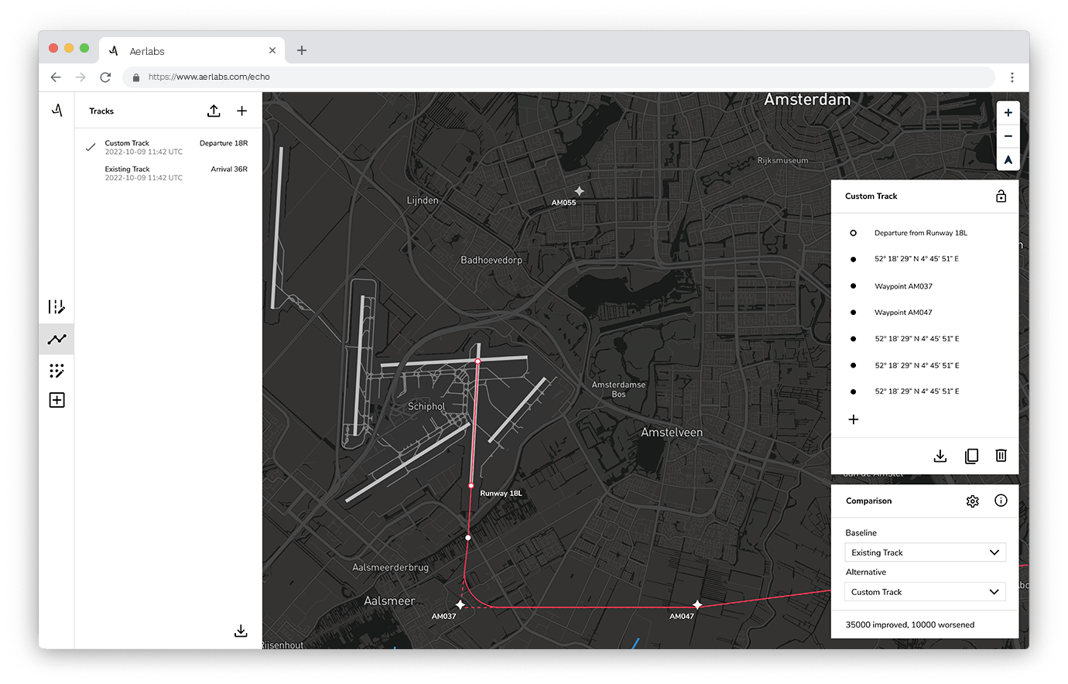
Task: Click the Departure 18R label
Action: tap(224, 143)
